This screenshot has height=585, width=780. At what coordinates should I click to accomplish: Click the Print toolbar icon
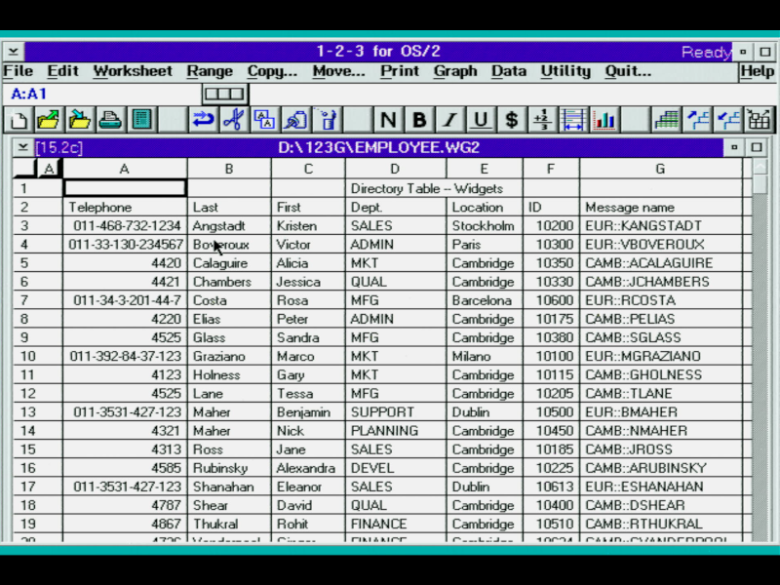[110, 120]
